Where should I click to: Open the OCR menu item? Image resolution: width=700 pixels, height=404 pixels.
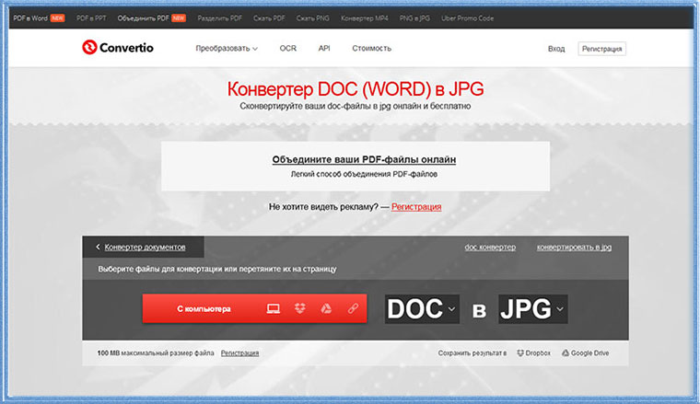[288, 48]
